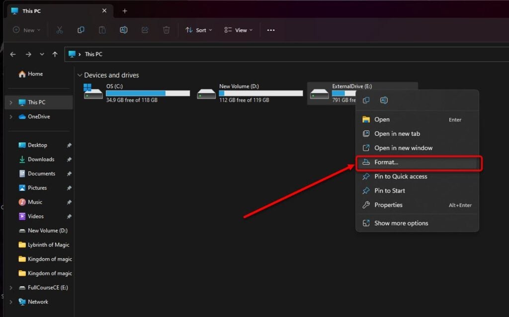Click the Rename icon in context menu
The height and width of the screenshot is (317, 509).
pos(384,100)
